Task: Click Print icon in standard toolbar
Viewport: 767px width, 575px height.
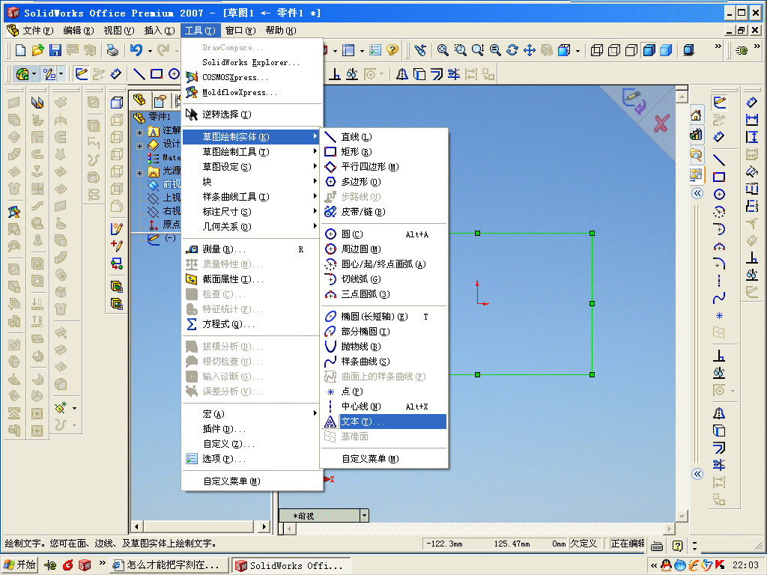Action: [x=112, y=50]
